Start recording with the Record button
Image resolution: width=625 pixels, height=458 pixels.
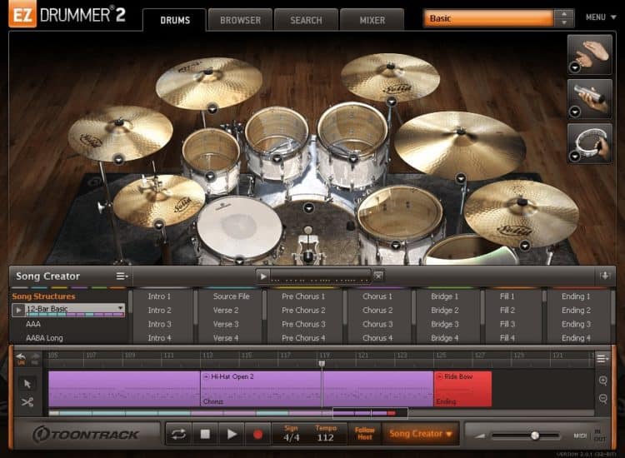coord(257,434)
